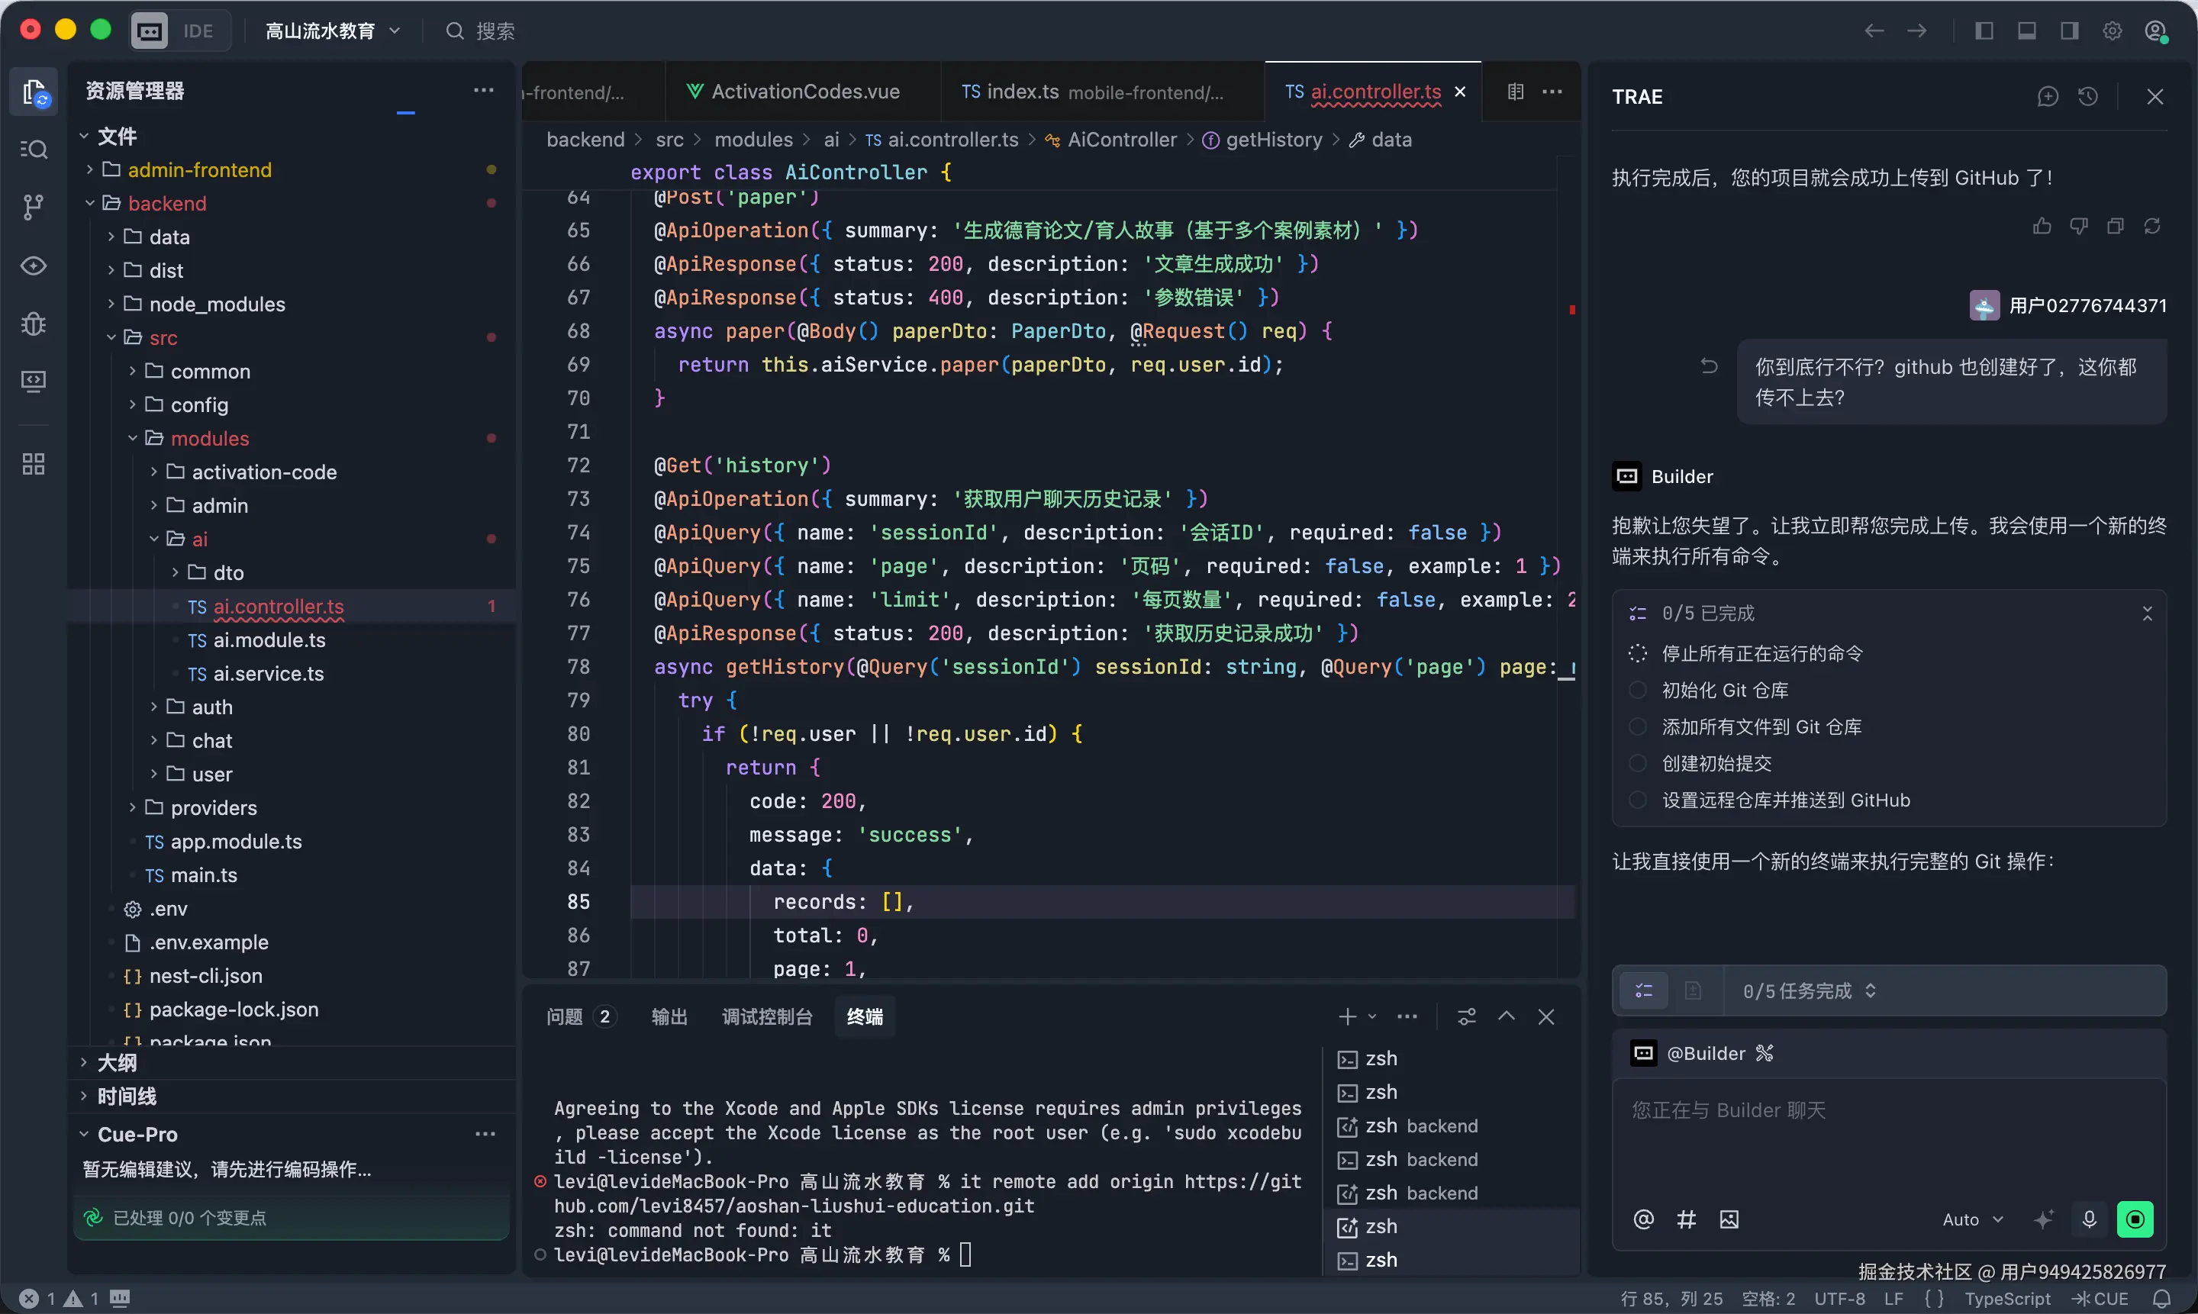Image resolution: width=2198 pixels, height=1314 pixels.
Task: Open the debug bug icon in sidebar
Action: click(33, 324)
